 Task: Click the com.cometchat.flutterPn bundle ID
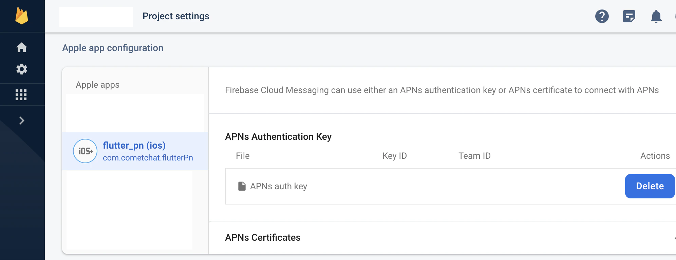click(x=148, y=158)
